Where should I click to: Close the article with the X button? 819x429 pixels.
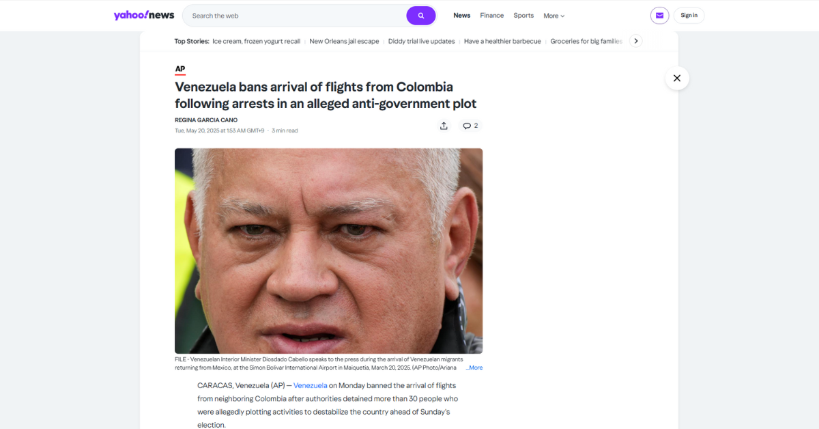click(677, 79)
